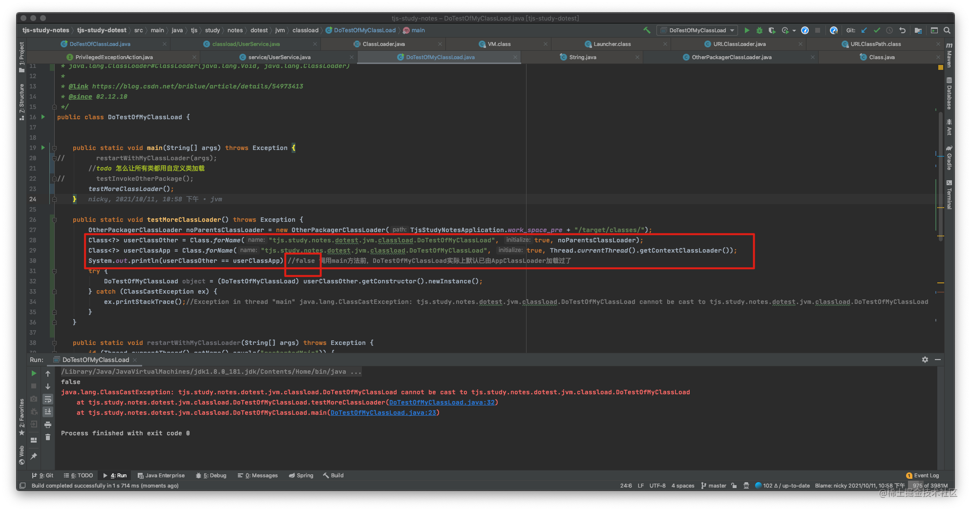Open the 6: TODO tool window button
Screen dimensions: 971x511
click(78, 475)
